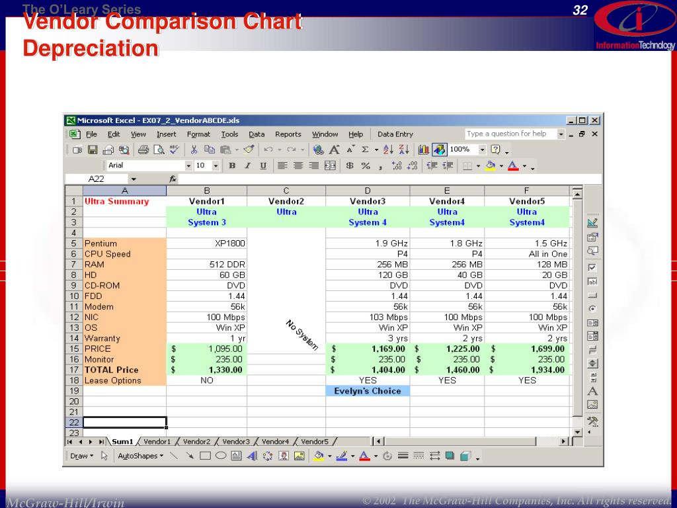The image size is (677, 508).
Task: Select the Format Painter brush
Action: pyautogui.click(x=249, y=150)
